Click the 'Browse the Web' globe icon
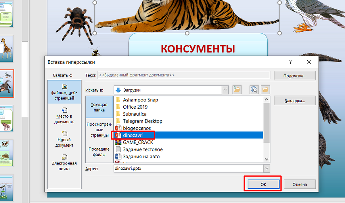This screenshot has width=345, height=203. click(254, 90)
